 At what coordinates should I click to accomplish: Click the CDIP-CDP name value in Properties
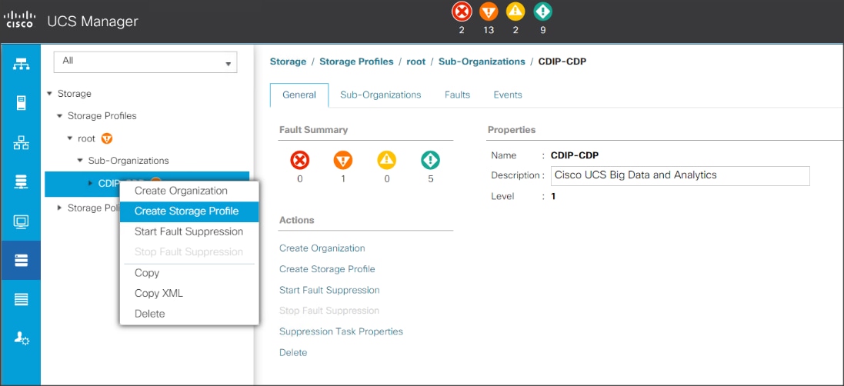pyautogui.click(x=575, y=155)
